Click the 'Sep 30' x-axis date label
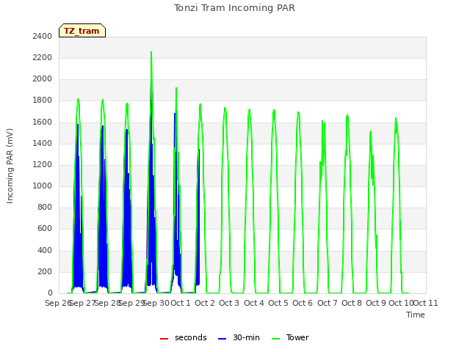 pyautogui.click(x=156, y=303)
